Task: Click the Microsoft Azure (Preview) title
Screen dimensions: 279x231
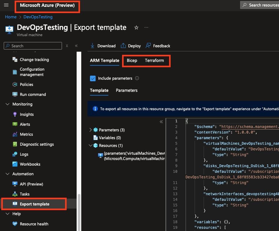Action: click(47, 5)
